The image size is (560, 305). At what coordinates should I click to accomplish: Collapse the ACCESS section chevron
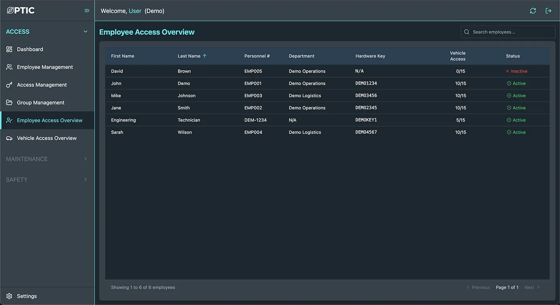point(85,32)
